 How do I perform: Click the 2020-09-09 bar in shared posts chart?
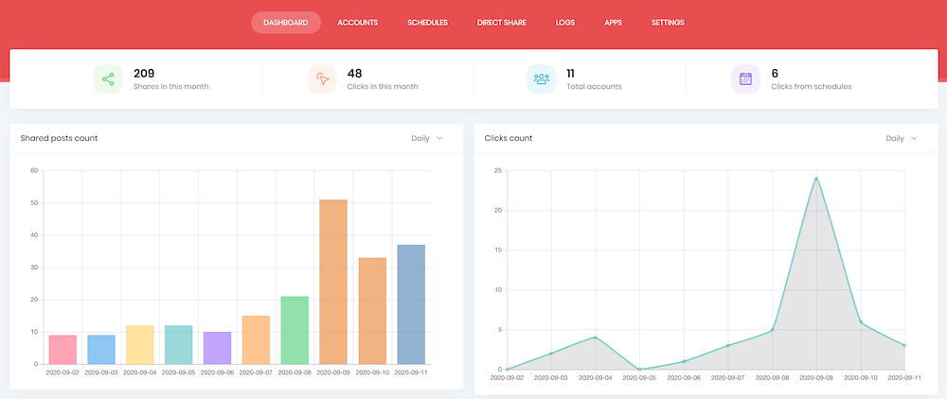tap(333, 282)
